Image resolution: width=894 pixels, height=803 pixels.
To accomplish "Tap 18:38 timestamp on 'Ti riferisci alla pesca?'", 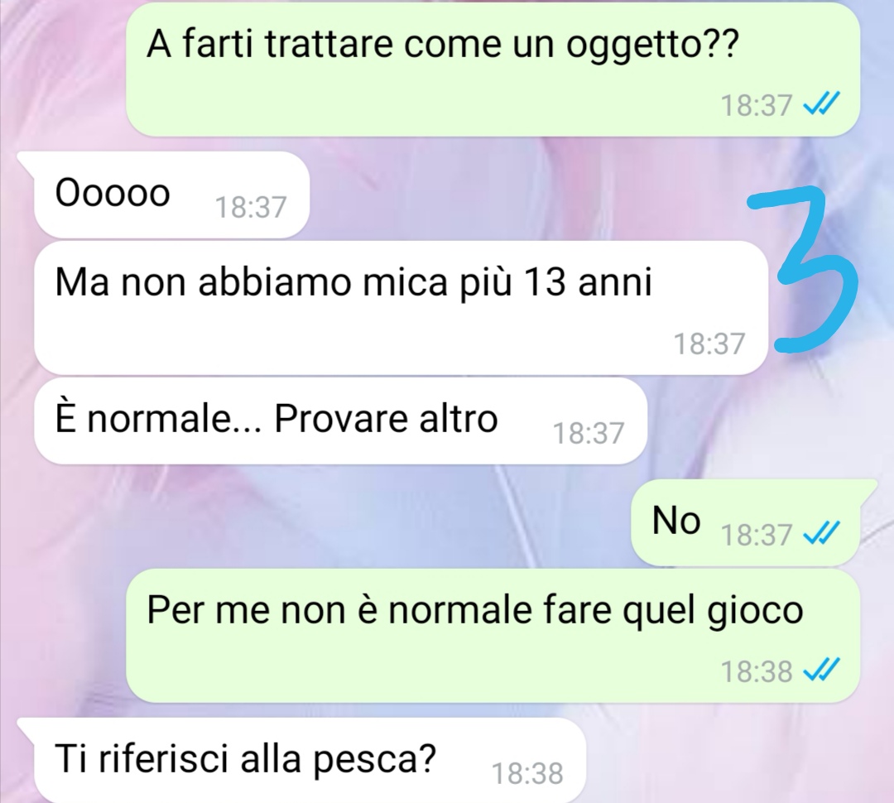I will (x=527, y=773).
